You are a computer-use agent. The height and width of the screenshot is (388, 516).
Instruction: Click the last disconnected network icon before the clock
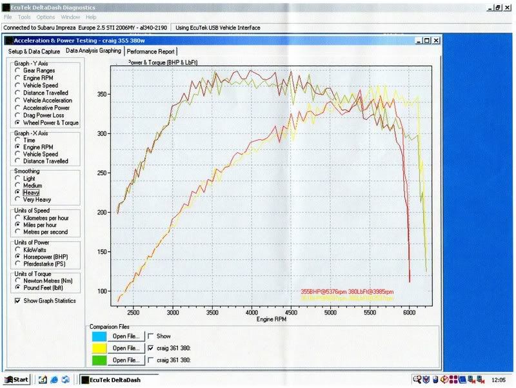481,380
